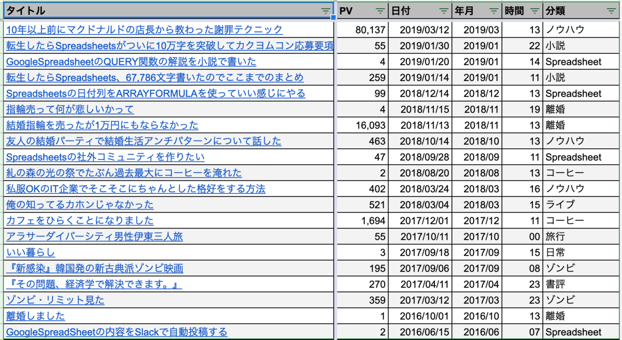Image resolution: width=622 pixels, height=340 pixels.
Task: Open link 『その問題、経済学で解決できます。』
Action: tap(94, 285)
